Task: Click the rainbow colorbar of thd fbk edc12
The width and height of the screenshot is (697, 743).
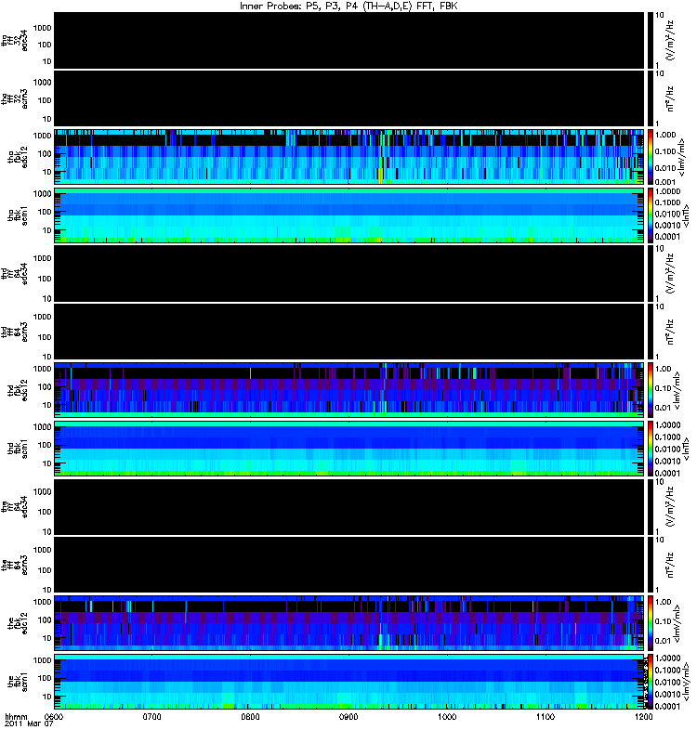Action: click(651, 390)
